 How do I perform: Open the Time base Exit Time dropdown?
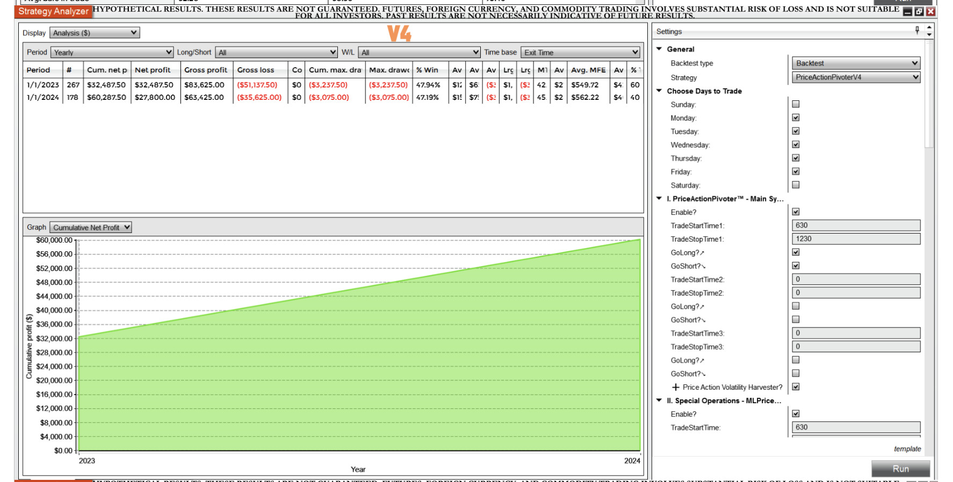click(581, 52)
